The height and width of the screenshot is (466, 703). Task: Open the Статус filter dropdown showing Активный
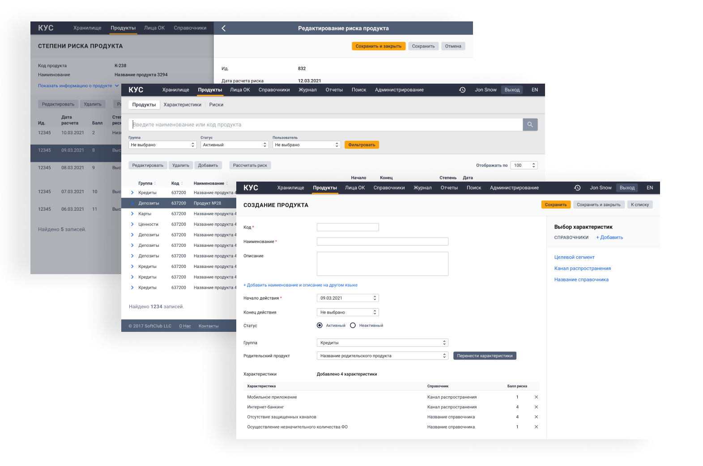(x=234, y=145)
